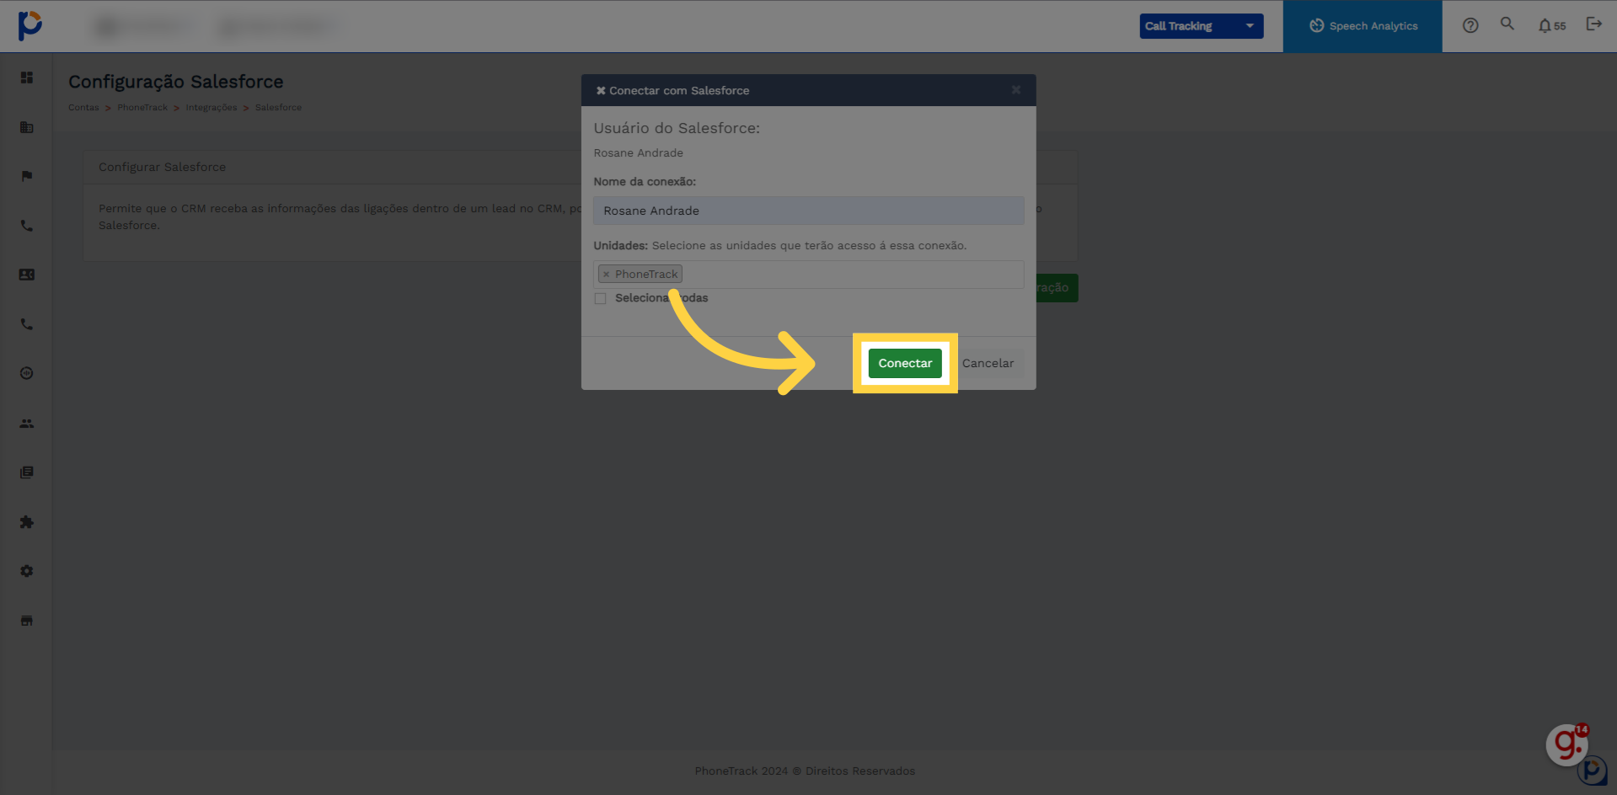1617x795 pixels.
Task: Click the Configuração Salesforce page title
Action: point(175,82)
